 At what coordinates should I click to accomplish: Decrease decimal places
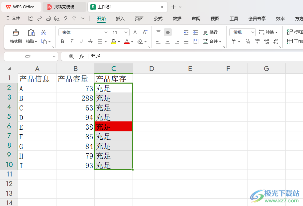point(276,41)
